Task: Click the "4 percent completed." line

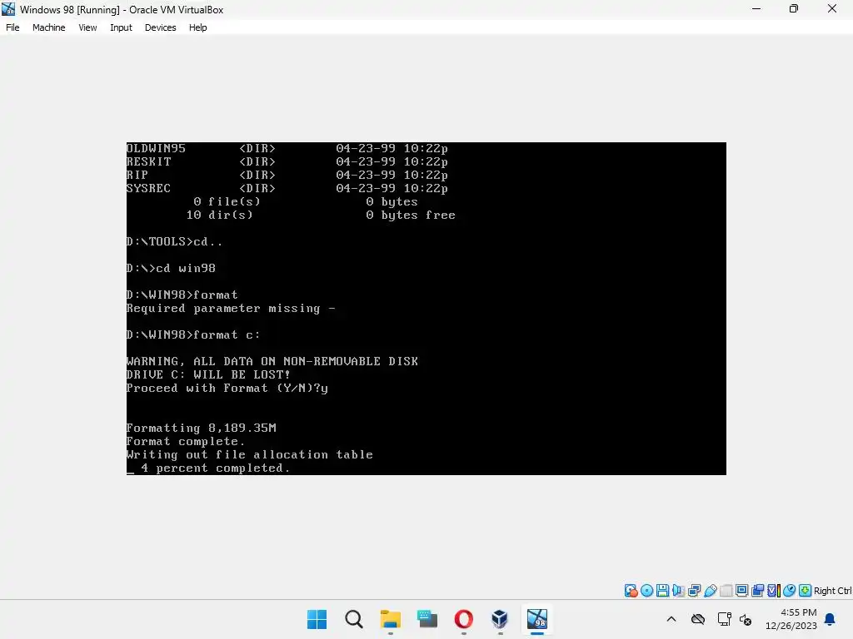Action: (x=215, y=468)
